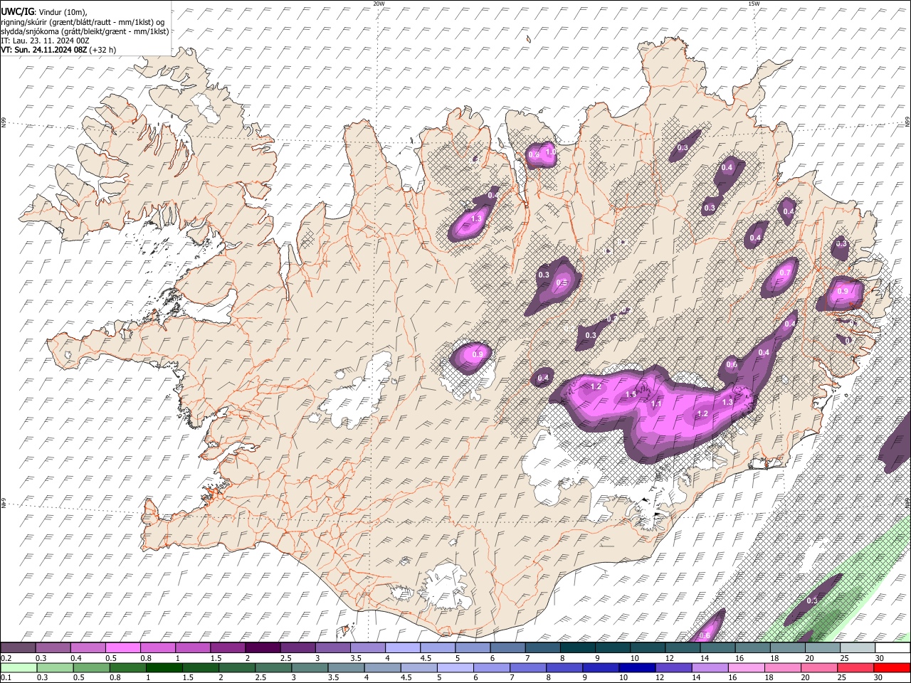Viewport: 911px width, 683px height.
Task: Pick the dark purple snow-scale swatch labeled 2
Action: point(263,648)
